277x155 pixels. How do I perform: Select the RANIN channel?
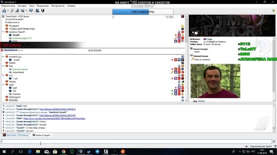click(x=12, y=63)
